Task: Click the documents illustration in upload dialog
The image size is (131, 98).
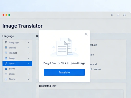Action: coord(64,47)
